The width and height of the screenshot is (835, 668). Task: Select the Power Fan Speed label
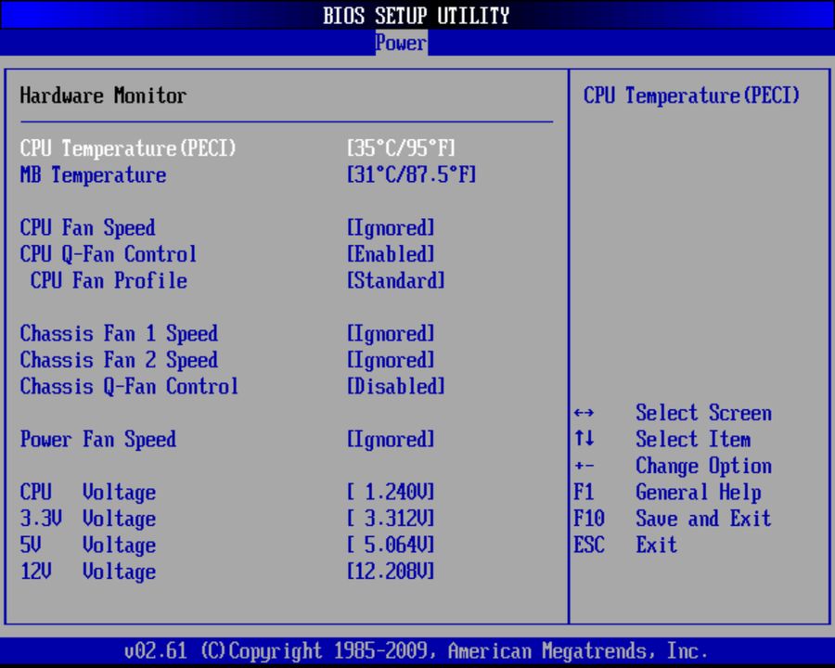click(x=98, y=440)
